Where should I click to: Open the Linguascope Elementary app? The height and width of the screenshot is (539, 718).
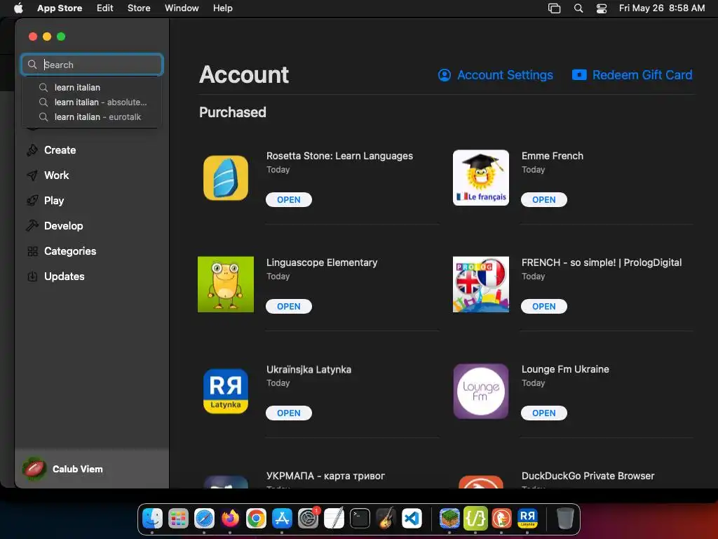pos(288,307)
